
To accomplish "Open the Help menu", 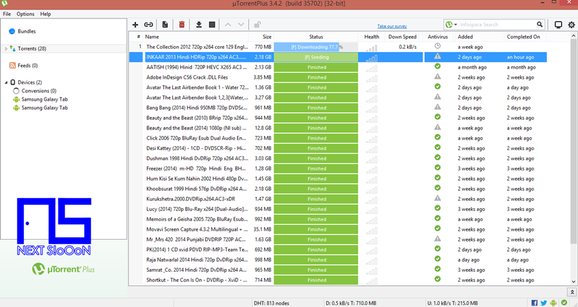I will [x=46, y=14].
